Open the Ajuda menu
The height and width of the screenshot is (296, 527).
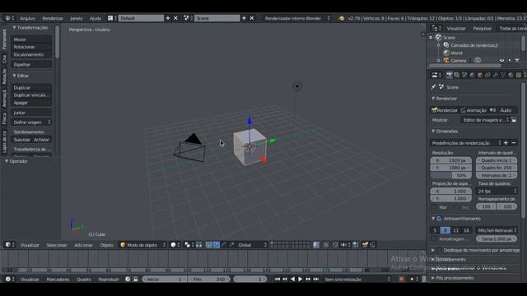pyautogui.click(x=96, y=18)
